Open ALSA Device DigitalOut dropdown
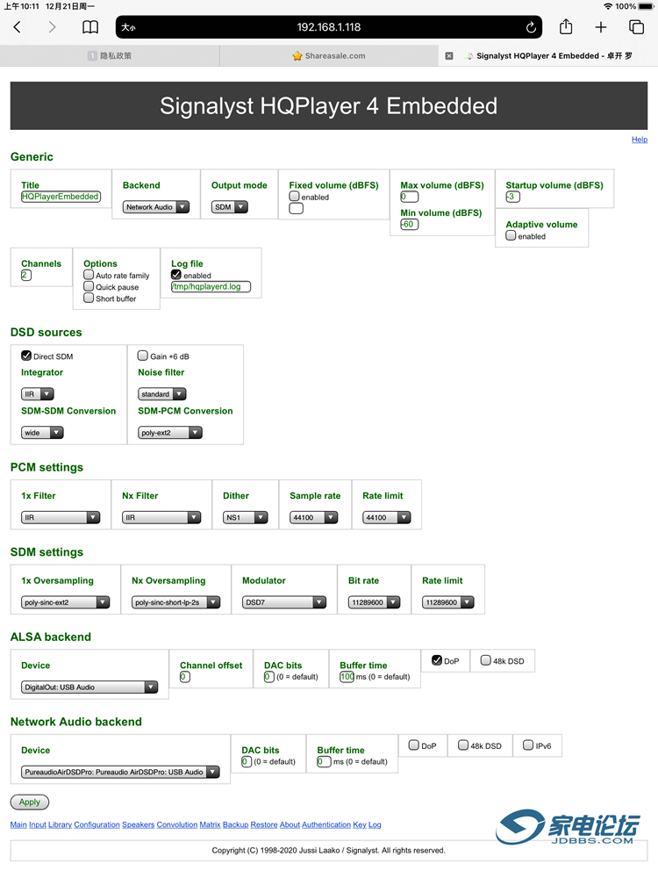The image size is (658, 878). pos(89,687)
